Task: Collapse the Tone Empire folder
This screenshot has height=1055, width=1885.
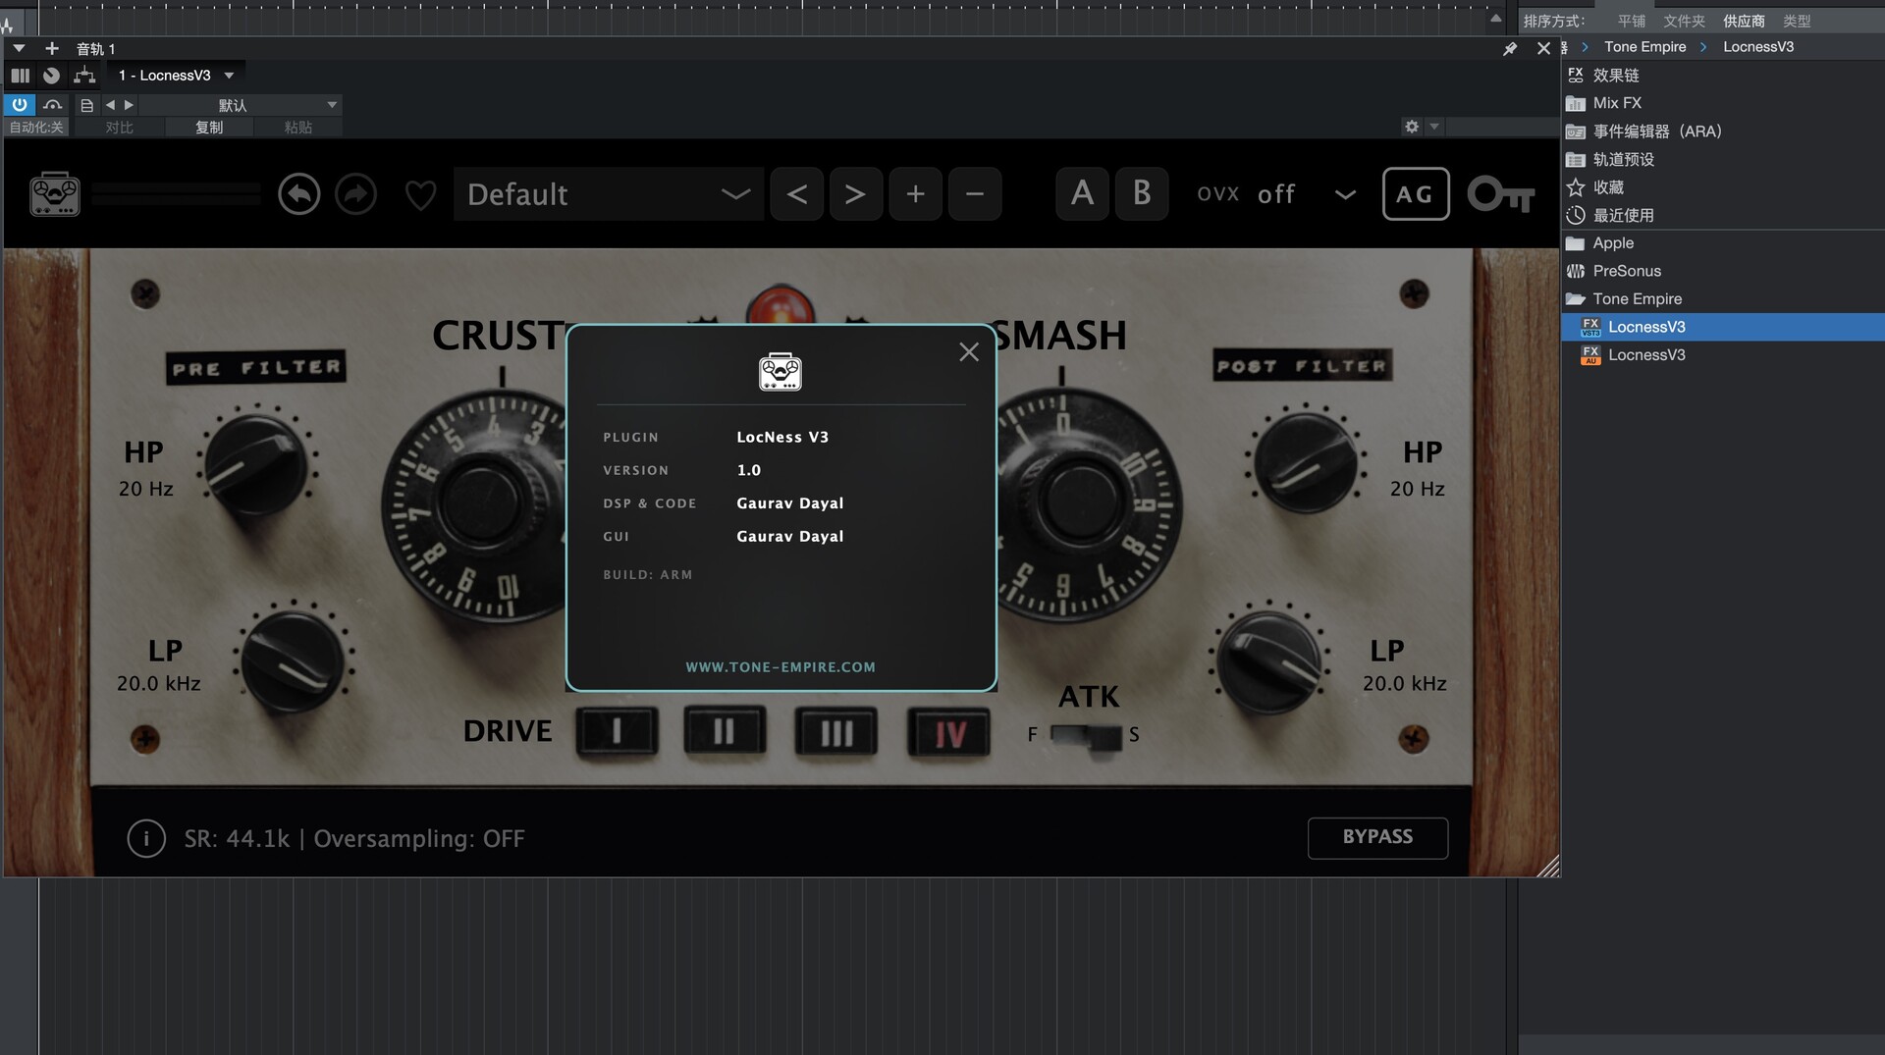Action: pos(1723,299)
